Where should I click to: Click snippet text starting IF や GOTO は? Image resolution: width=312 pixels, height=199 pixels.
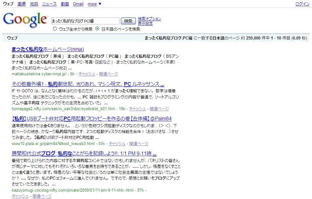95,97
